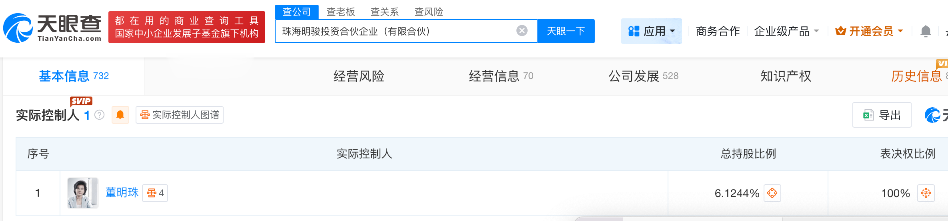Expand the 开通会员 membership dropdown
This screenshot has height=221, width=948.
pyautogui.click(x=869, y=31)
